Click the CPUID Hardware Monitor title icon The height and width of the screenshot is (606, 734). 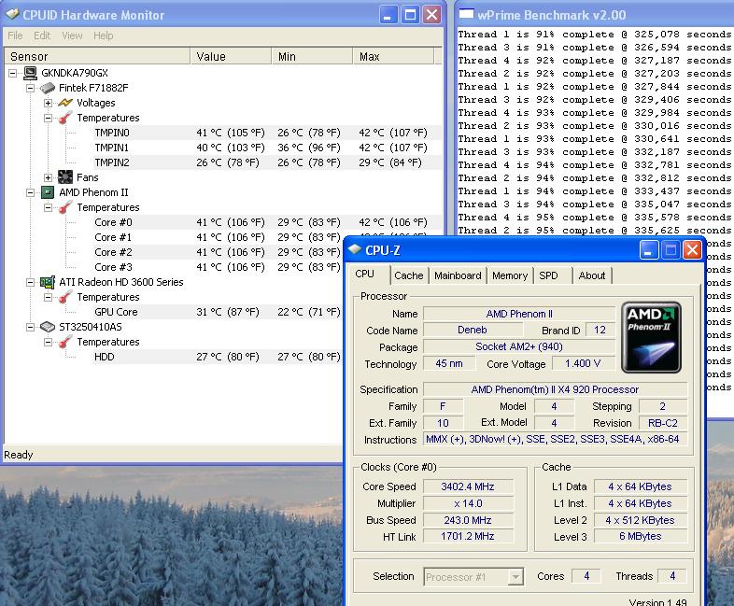(x=12, y=15)
